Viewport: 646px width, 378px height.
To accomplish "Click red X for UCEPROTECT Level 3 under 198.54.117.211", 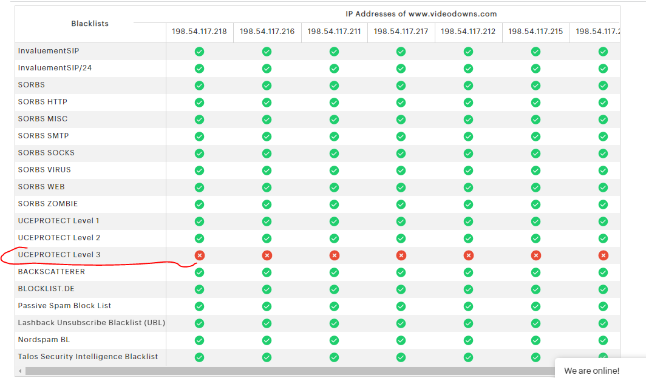I will click(334, 255).
